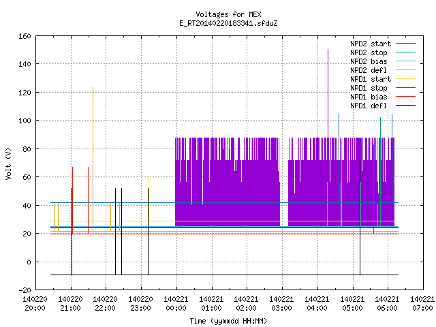Click the y-axis tick value 40
Viewport: 436px width, 327px height.
27,206
